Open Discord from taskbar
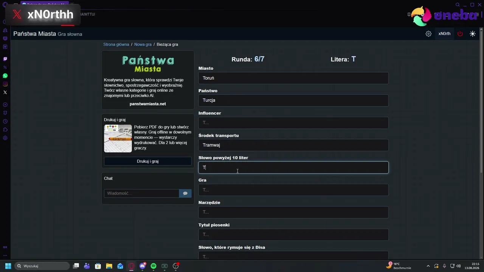 (x=143, y=266)
